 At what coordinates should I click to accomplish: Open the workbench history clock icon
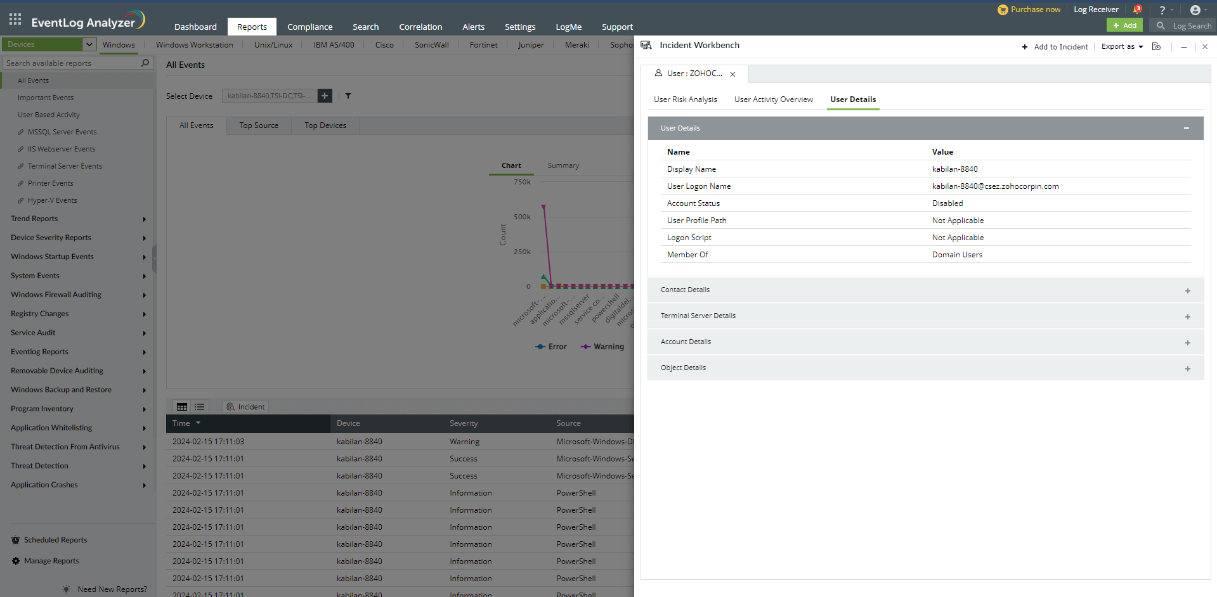1156,46
